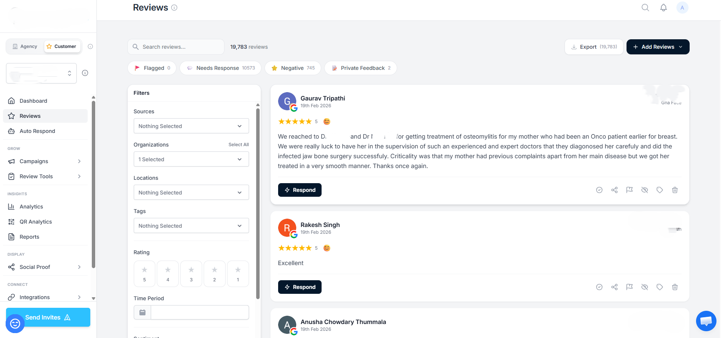Filter by Negative reviews

(x=293, y=68)
